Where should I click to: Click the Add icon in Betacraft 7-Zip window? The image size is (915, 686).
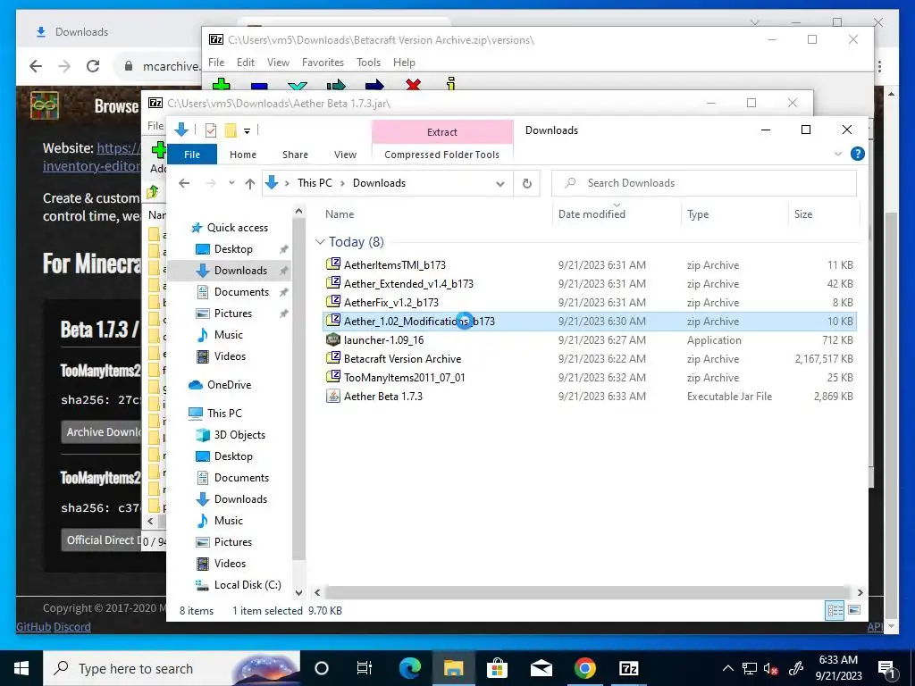[x=222, y=85]
